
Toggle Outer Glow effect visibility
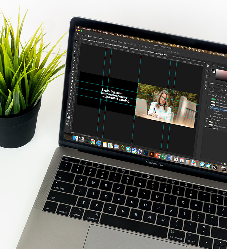(x=215, y=114)
